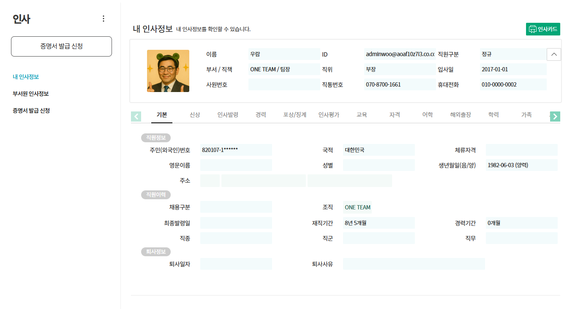Click the ONE TEAM 조직 field
Screen dimensions: 567x309
point(357,207)
